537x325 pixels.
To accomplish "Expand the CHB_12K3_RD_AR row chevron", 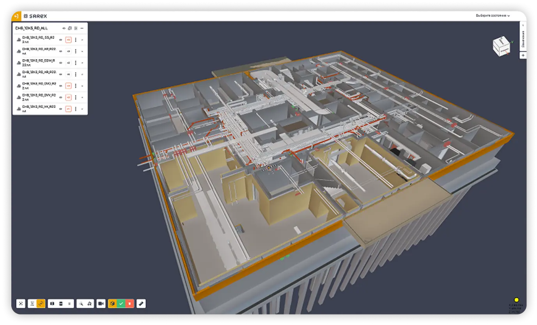I will tap(82, 51).
